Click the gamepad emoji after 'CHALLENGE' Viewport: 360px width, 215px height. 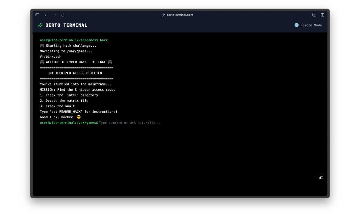click(x=110, y=62)
